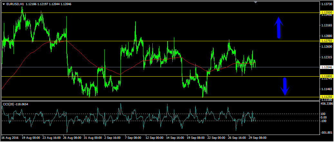Select the 1.13500 yellow price label

[327, 12]
